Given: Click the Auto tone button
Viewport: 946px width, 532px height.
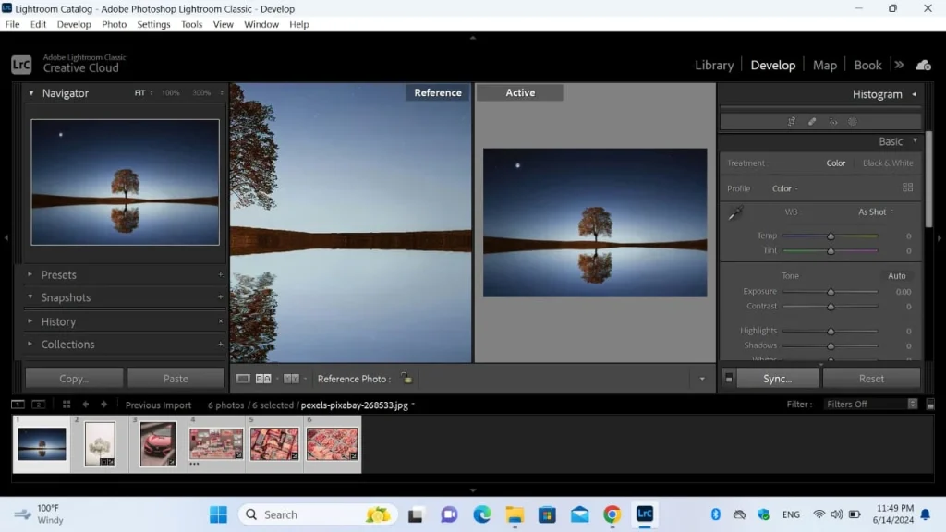Looking at the screenshot, I should pos(896,275).
